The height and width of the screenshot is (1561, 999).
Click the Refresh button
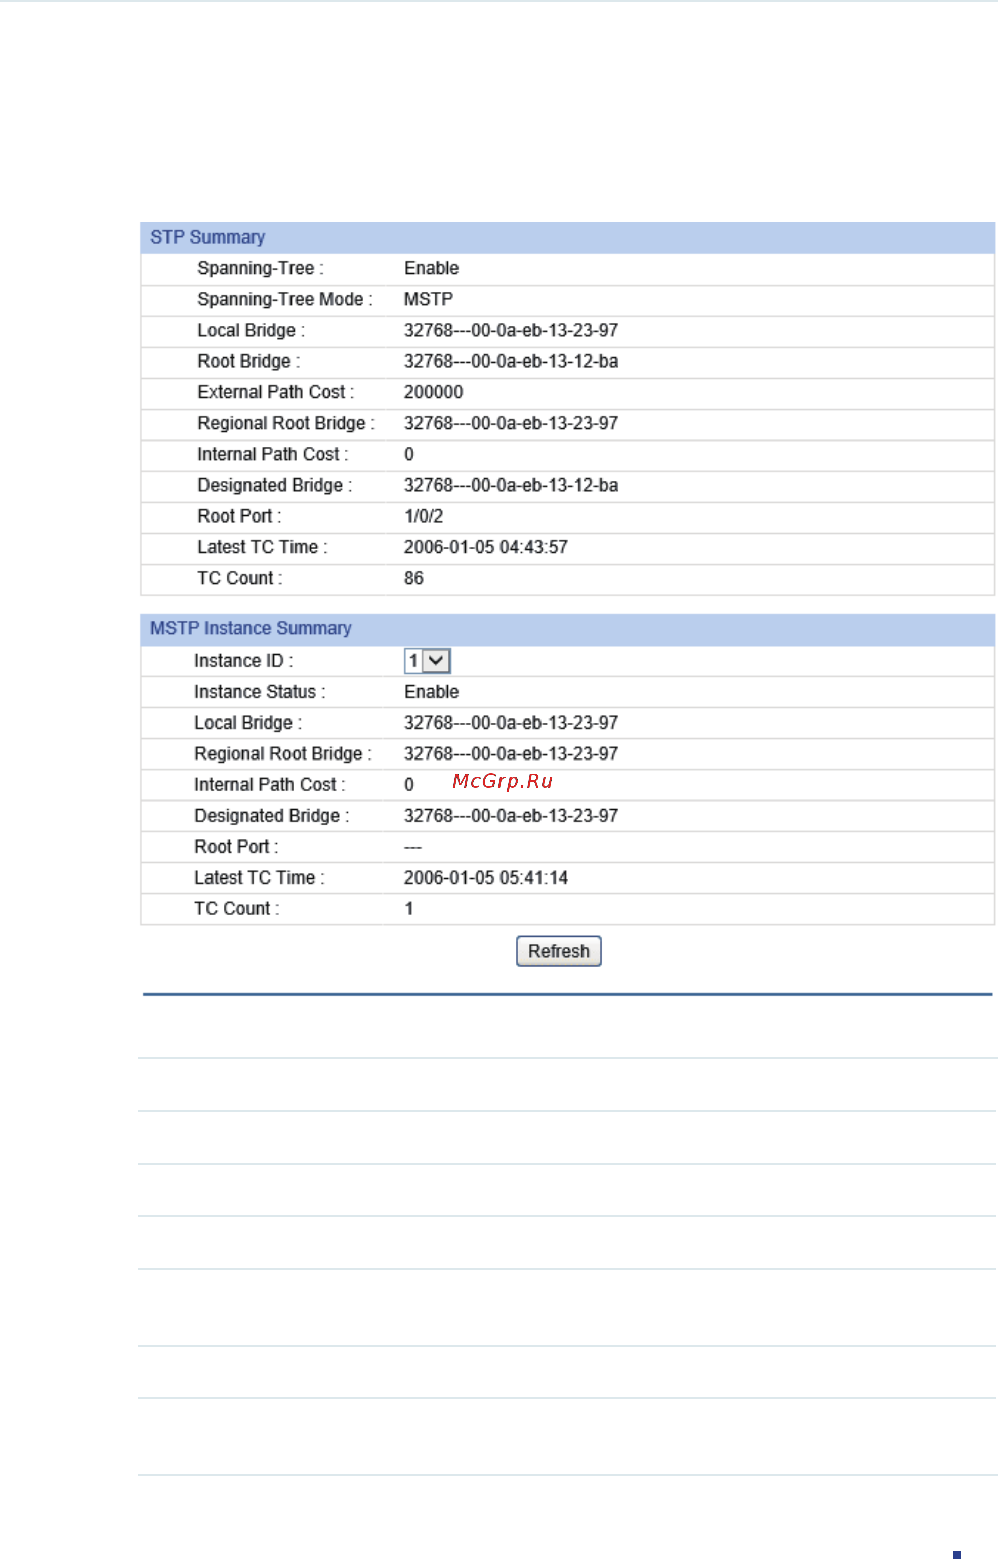coord(559,951)
